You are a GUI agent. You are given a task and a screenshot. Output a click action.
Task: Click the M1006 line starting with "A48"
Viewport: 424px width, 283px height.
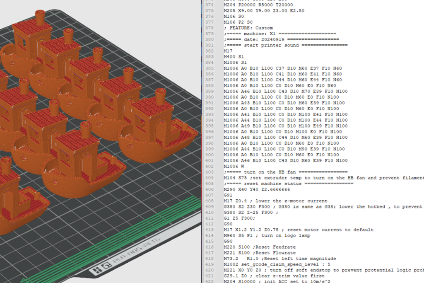pyautogui.click(x=286, y=138)
